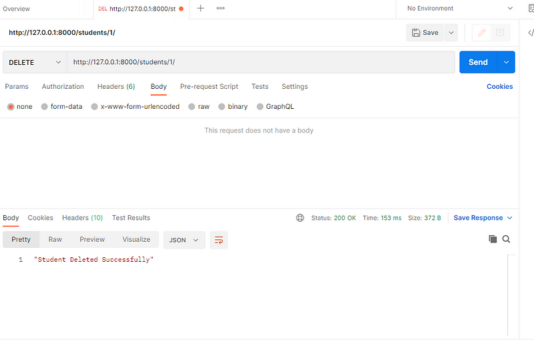This screenshot has height=340, width=534.
Task: Select the binary body option
Action: 233,107
